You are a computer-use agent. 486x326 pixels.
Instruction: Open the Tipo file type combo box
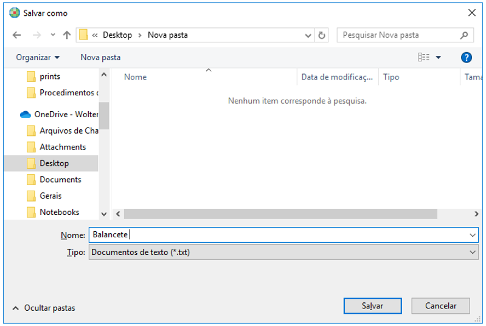click(283, 252)
